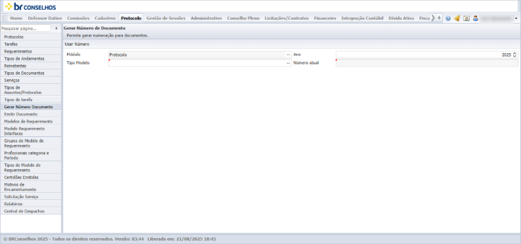The image size is (521, 244).
Task: Open the Integração Contábil tab
Action: pyautogui.click(x=362, y=18)
